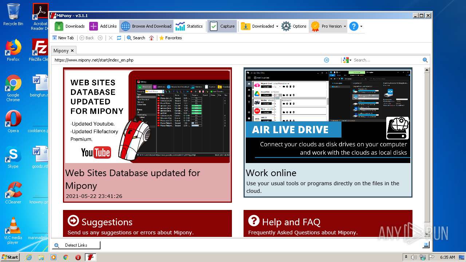Click the Add Links button
466x262 pixels.
coord(103,26)
